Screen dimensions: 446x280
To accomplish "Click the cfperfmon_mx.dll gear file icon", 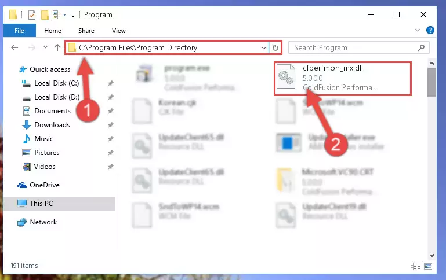I will coord(286,76).
